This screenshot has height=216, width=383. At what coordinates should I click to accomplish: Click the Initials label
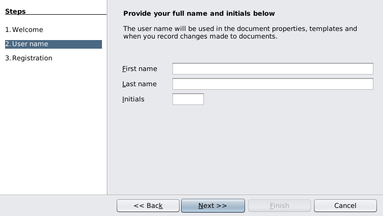[133, 99]
